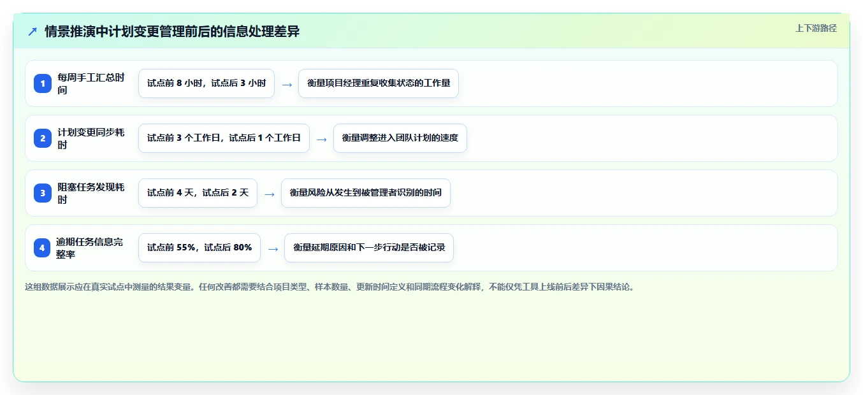Click the footnote starting 这组数据展示应在真实试点中测量
This screenshot has width=863, height=395.
330,287
